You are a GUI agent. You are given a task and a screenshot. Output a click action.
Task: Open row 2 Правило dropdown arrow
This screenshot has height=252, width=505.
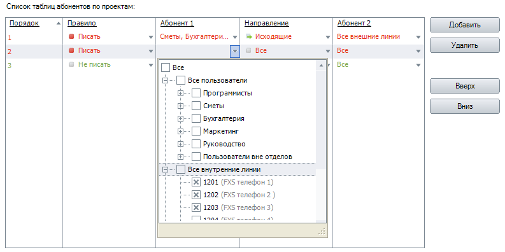click(151, 51)
